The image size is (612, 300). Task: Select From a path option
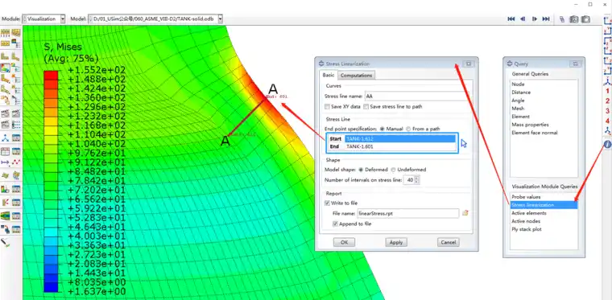pyautogui.click(x=408, y=129)
